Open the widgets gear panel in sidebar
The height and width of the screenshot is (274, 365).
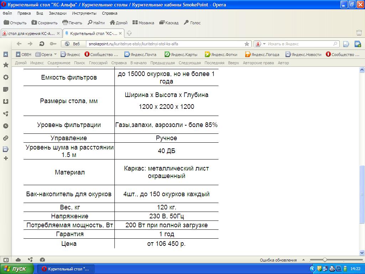point(6,77)
